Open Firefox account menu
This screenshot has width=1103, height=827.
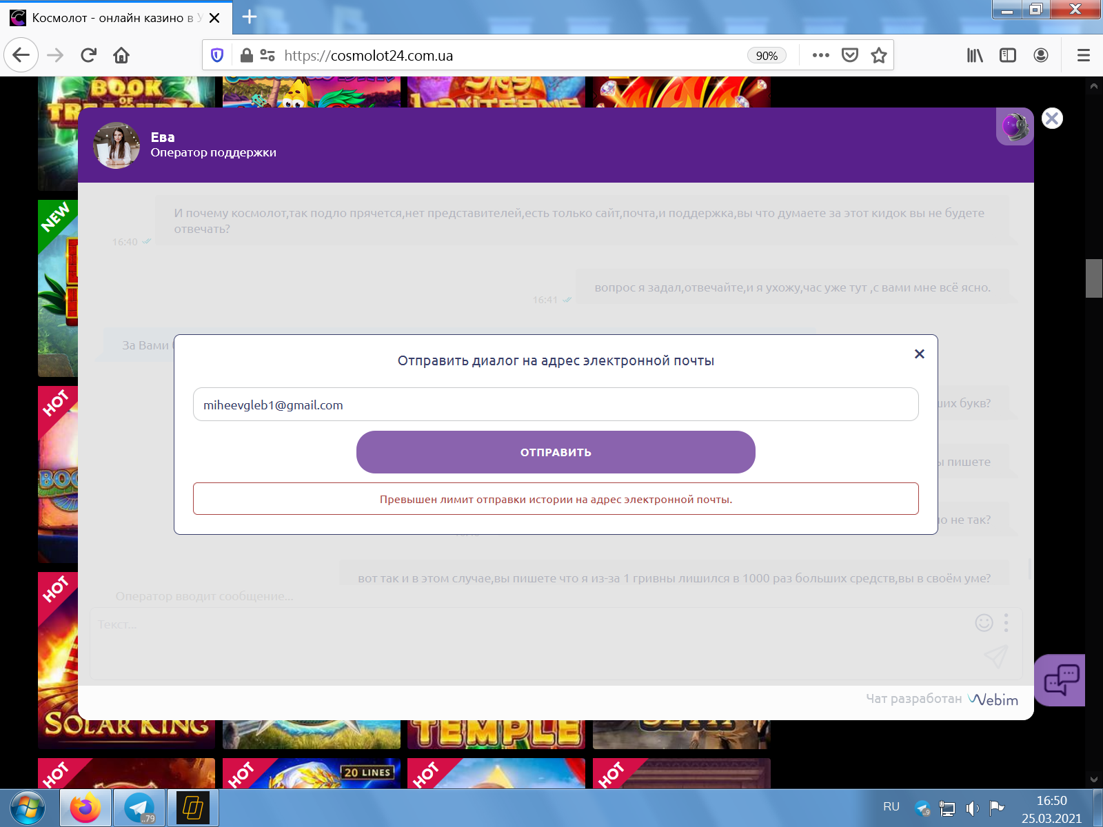1041,55
